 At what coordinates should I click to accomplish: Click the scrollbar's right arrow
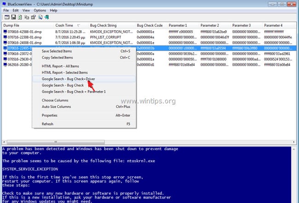pos(294,142)
